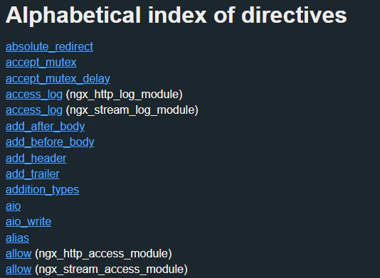Open allow for ngx_stream_access_module
380x278 pixels.
19,269
